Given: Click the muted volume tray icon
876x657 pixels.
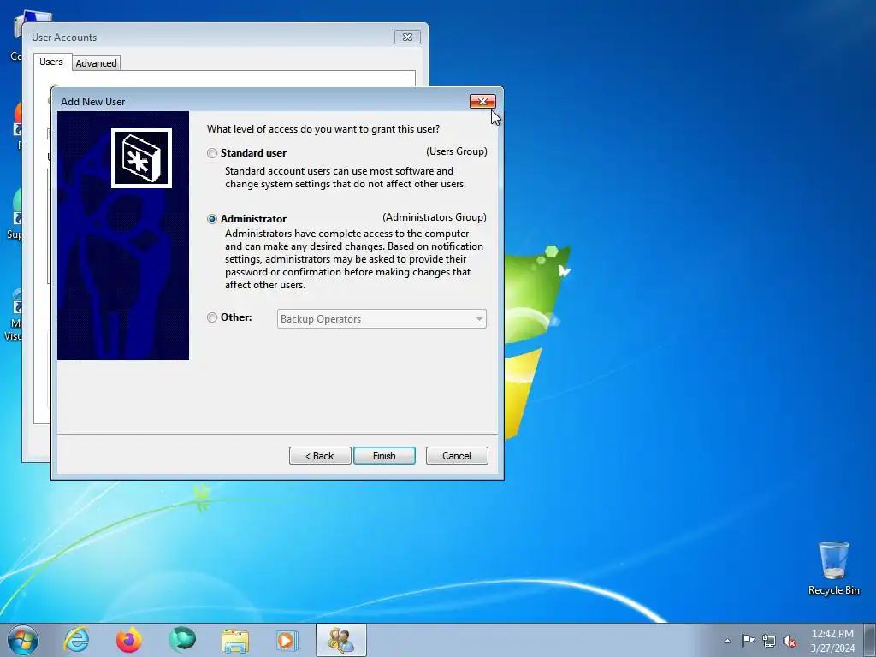Looking at the screenshot, I should tap(790, 641).
